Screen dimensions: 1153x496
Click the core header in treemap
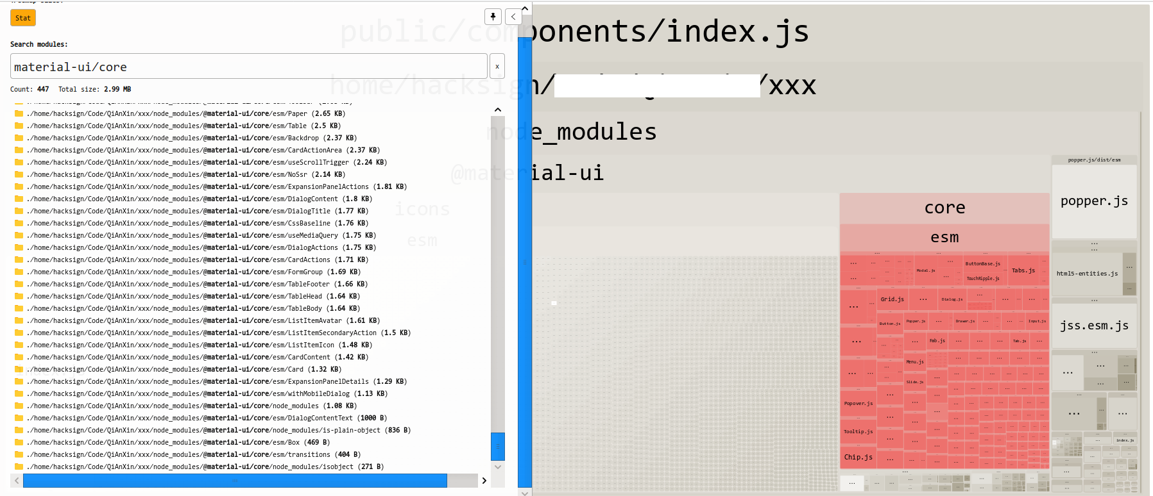pos(944,208)
